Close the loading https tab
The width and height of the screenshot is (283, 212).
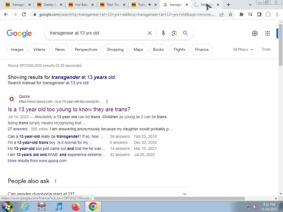coord(218,5)
